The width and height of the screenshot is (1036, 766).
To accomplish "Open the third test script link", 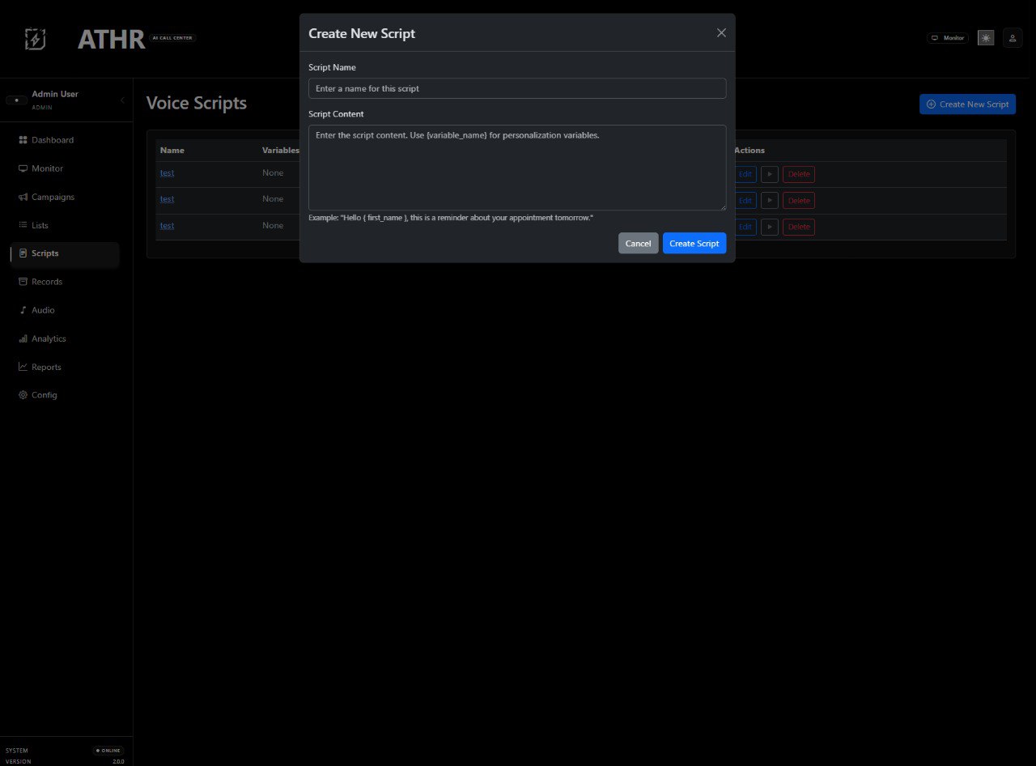I will point(167,226).
